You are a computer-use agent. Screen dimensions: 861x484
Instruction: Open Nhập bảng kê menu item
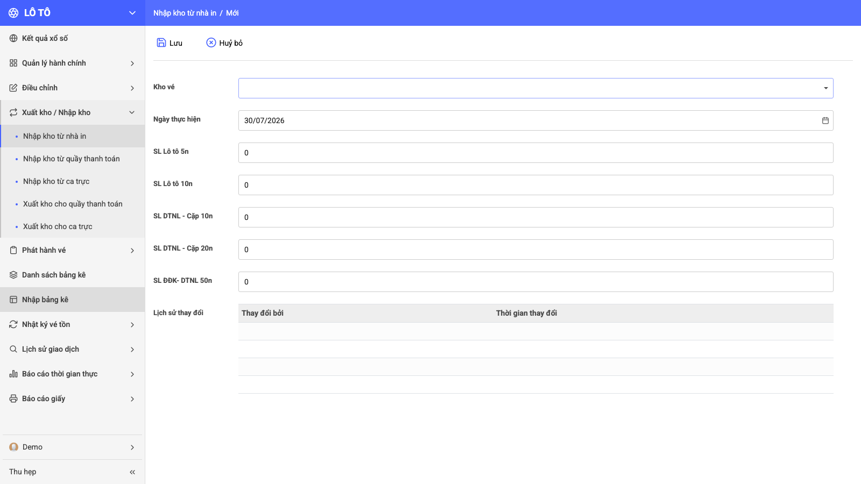pyautogui.click(x=73, y=300)
